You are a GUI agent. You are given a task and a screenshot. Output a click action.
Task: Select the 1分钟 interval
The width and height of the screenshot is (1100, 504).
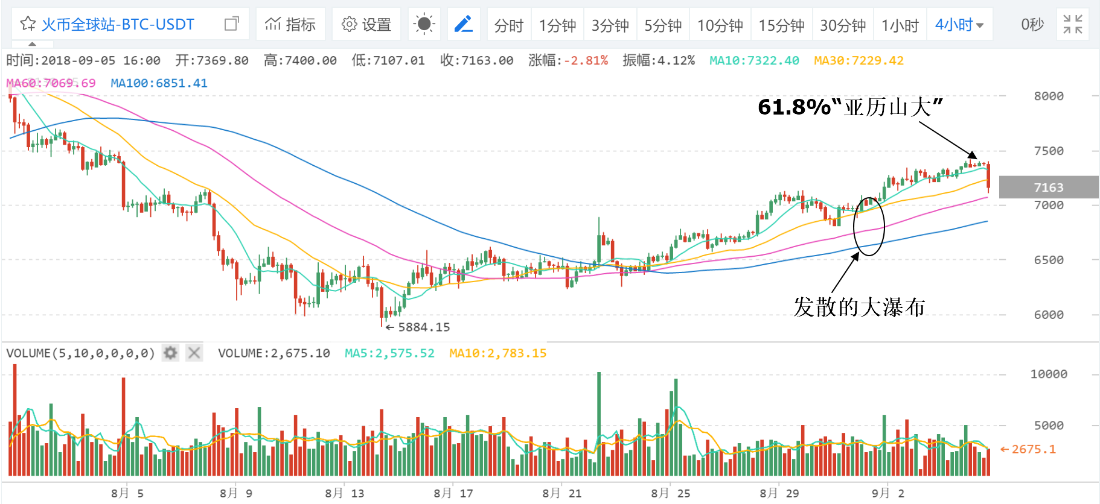tap(557, 25)
